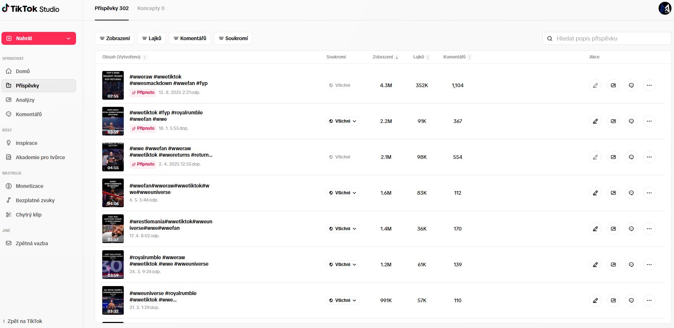
Task: View comments on the 2.2M views post
Action: pyautogui.click(x=631, y=121)
